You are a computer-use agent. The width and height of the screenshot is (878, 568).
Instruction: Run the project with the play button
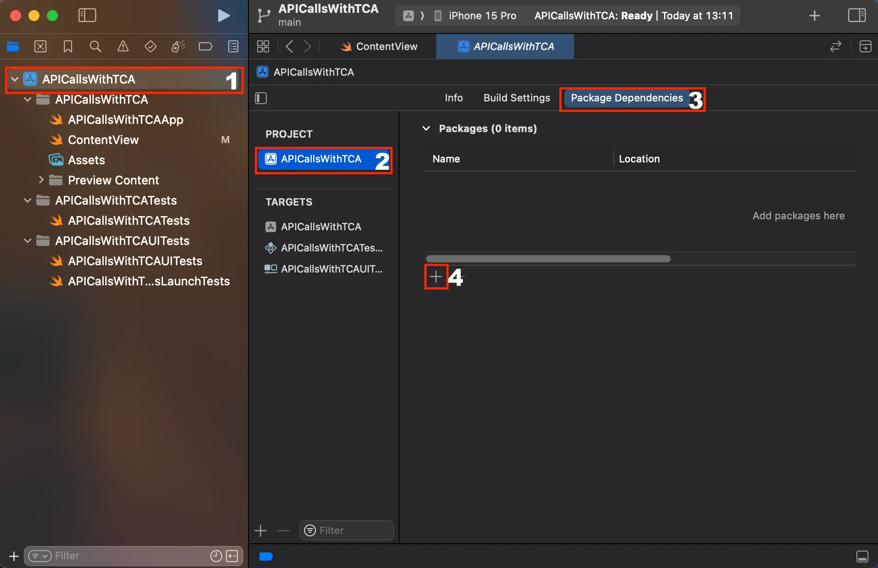[224, 16]
